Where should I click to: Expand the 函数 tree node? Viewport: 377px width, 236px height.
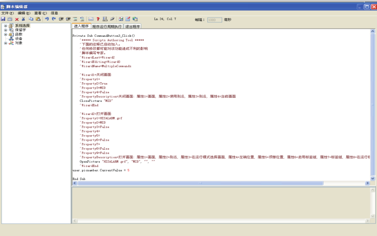click(6, 34)
